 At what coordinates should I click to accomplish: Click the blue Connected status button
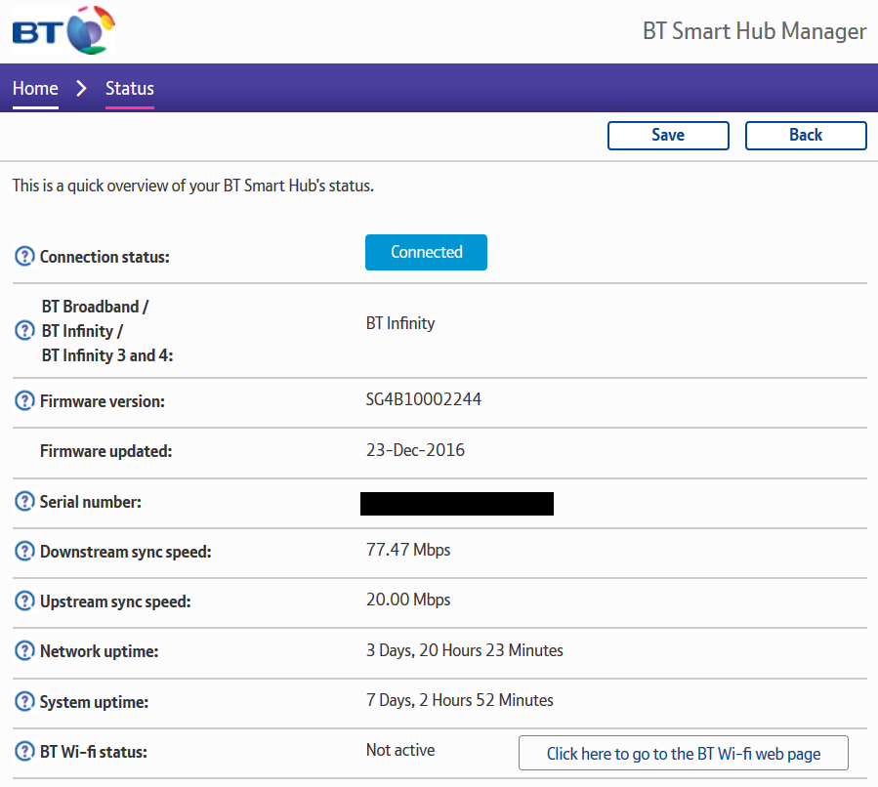426,253
